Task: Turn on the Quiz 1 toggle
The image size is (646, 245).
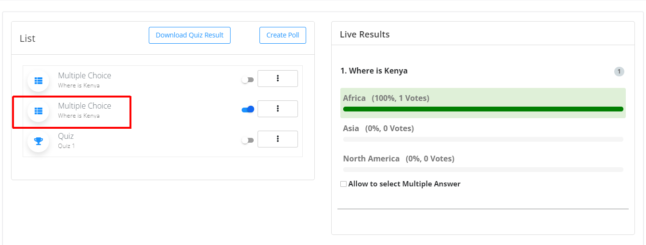Action: click(247, 140)
